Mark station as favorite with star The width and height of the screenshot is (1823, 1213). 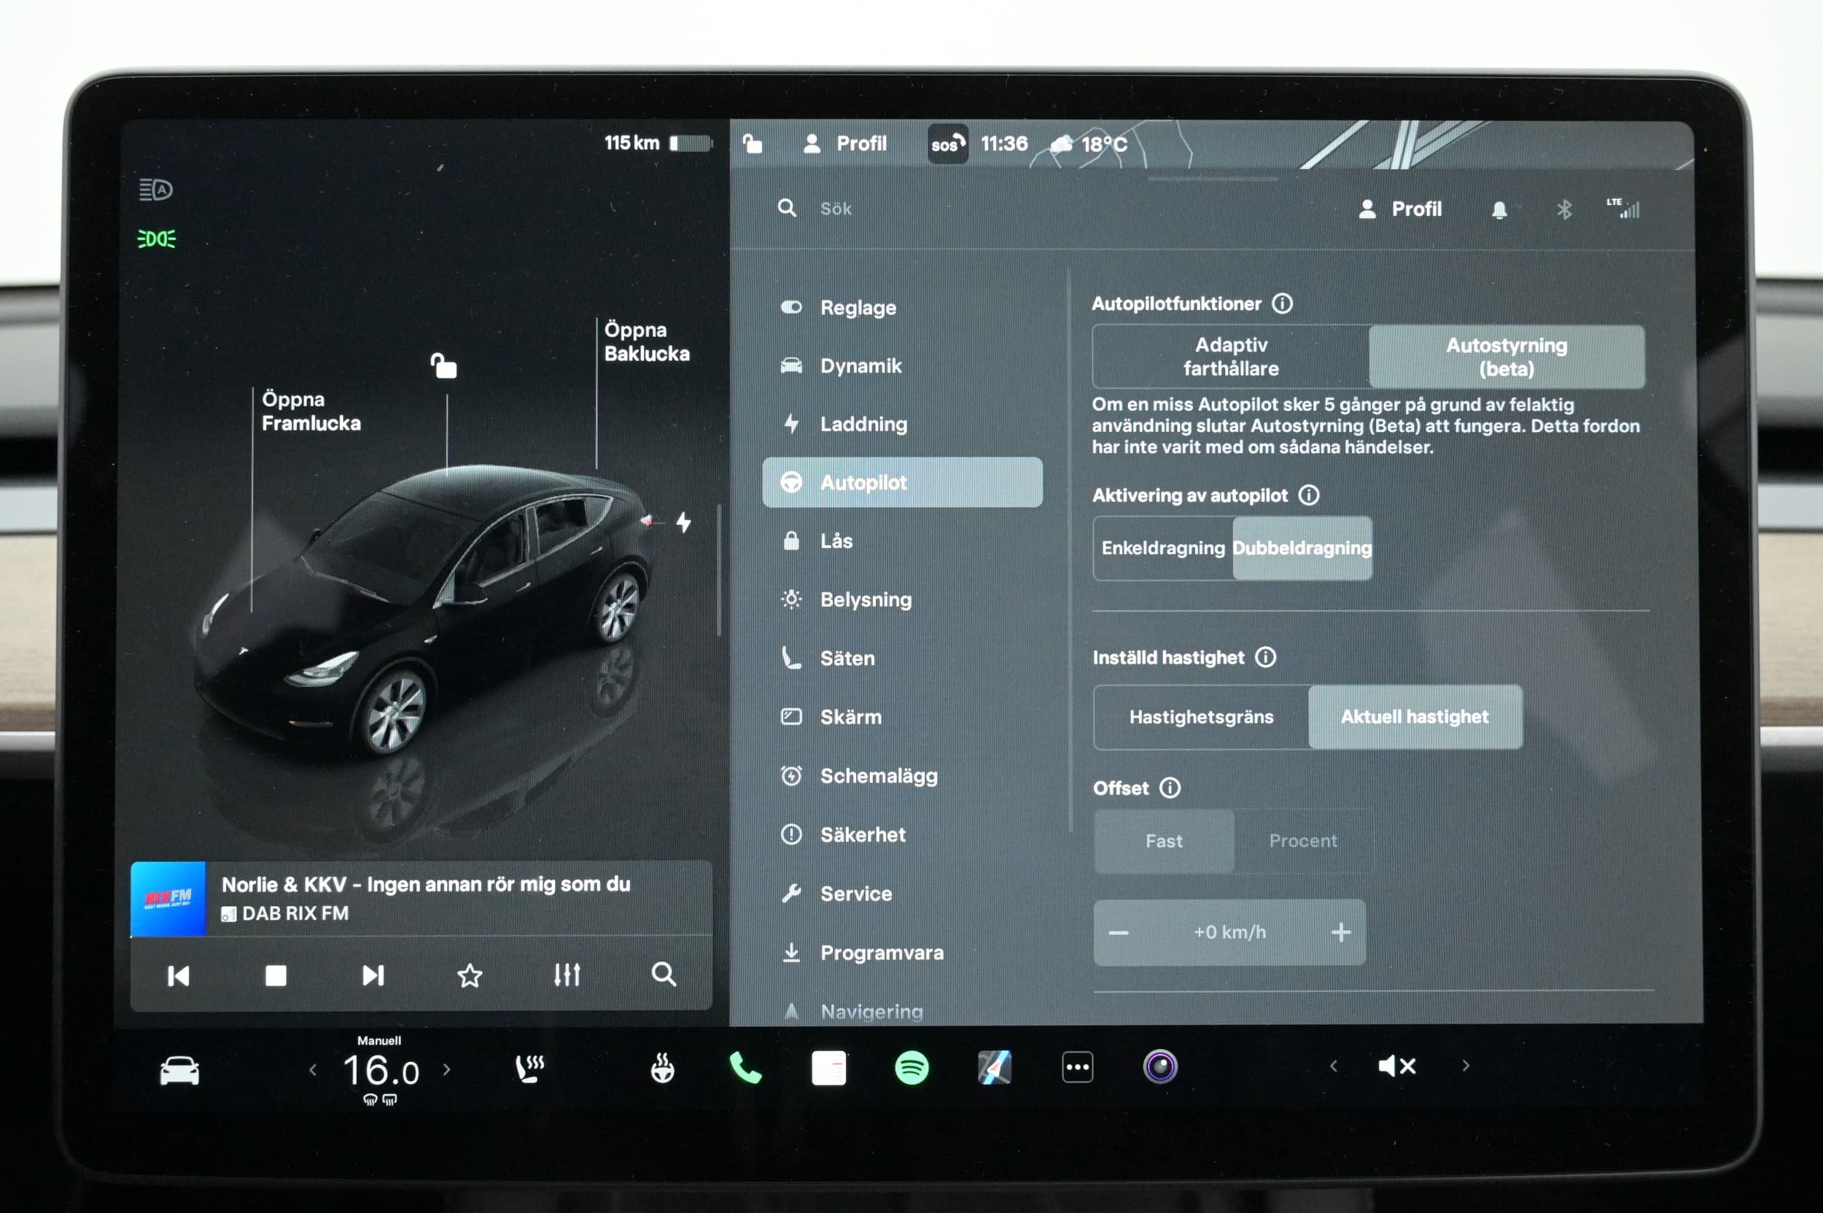470,975
